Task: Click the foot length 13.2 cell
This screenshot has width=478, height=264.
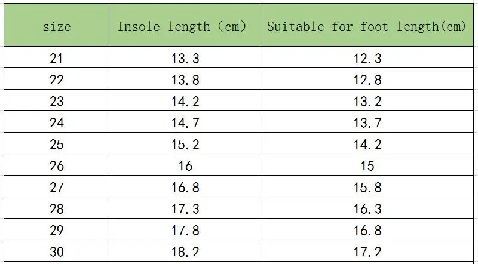Action: pyautogui.click(x=367, y=102)
